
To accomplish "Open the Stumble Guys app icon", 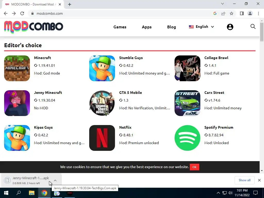I will click(x=102, y=68).
